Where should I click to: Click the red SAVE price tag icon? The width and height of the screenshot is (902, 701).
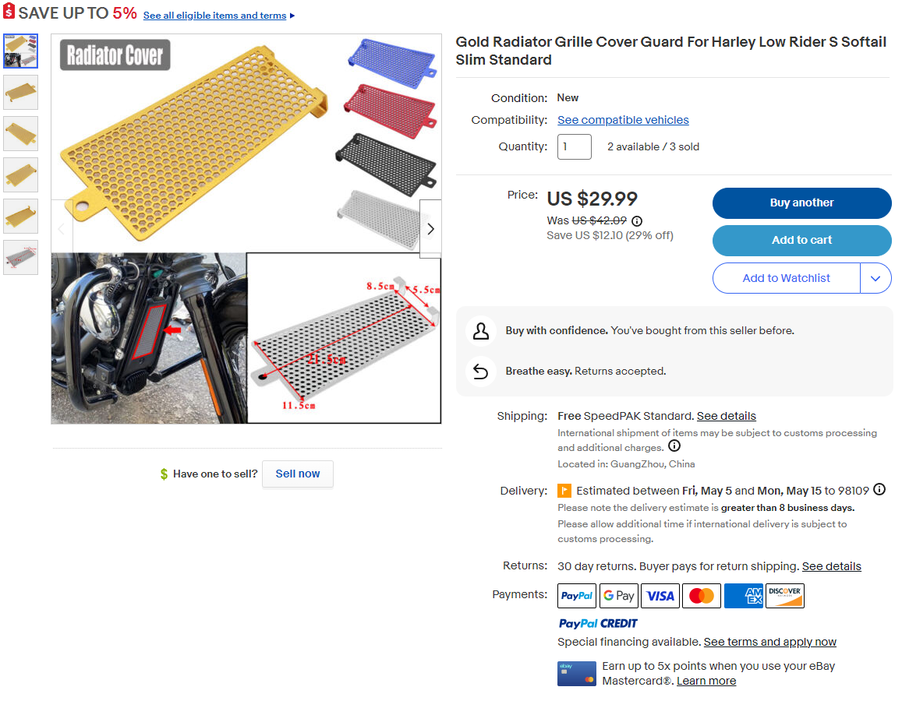(x=9, y=13)
